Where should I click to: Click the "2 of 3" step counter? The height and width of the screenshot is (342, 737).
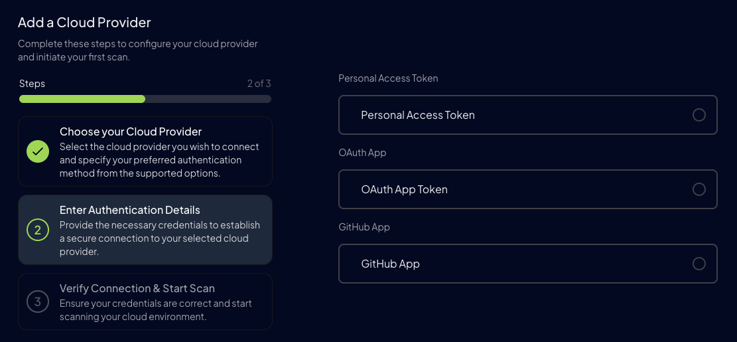coord(259,84)
